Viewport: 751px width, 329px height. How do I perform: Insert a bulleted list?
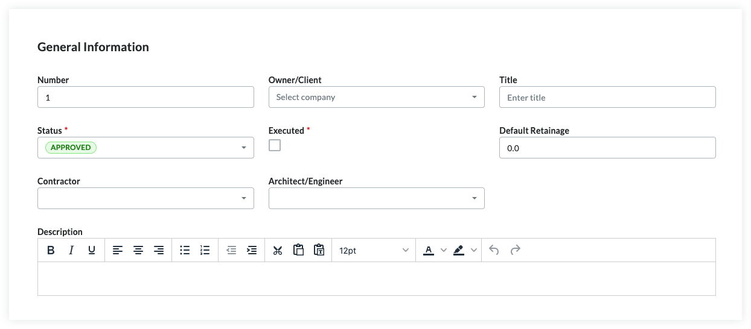pos(185,250)
